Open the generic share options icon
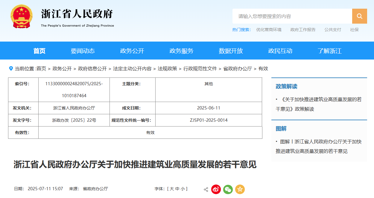 [205, 189]
